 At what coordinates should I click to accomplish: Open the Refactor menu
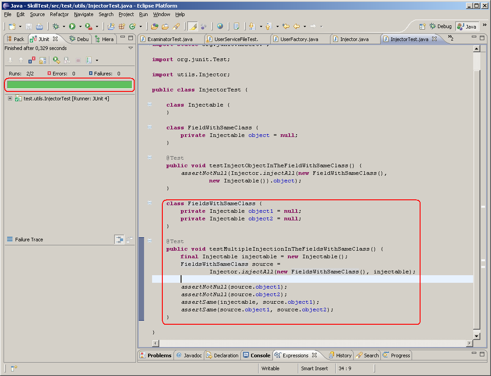pos(59,14)
